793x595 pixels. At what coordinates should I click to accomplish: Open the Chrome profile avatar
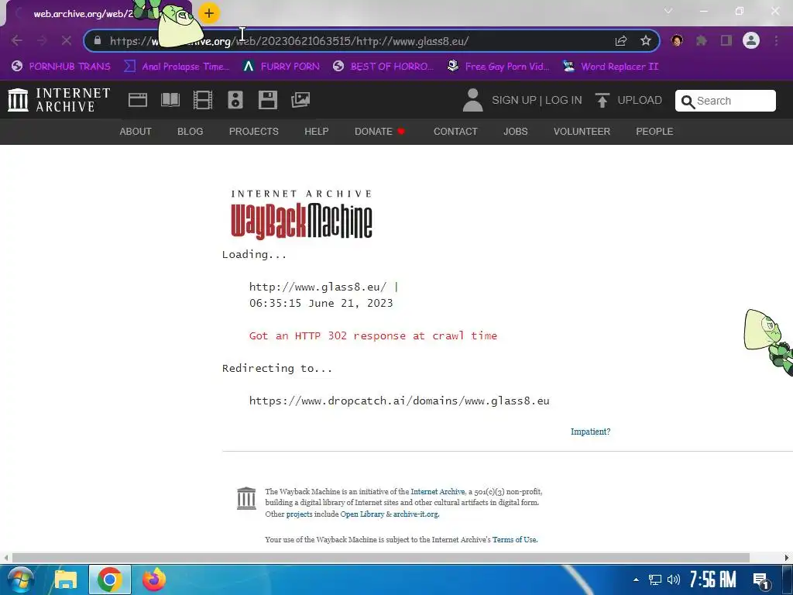click(x=751, y=40)
